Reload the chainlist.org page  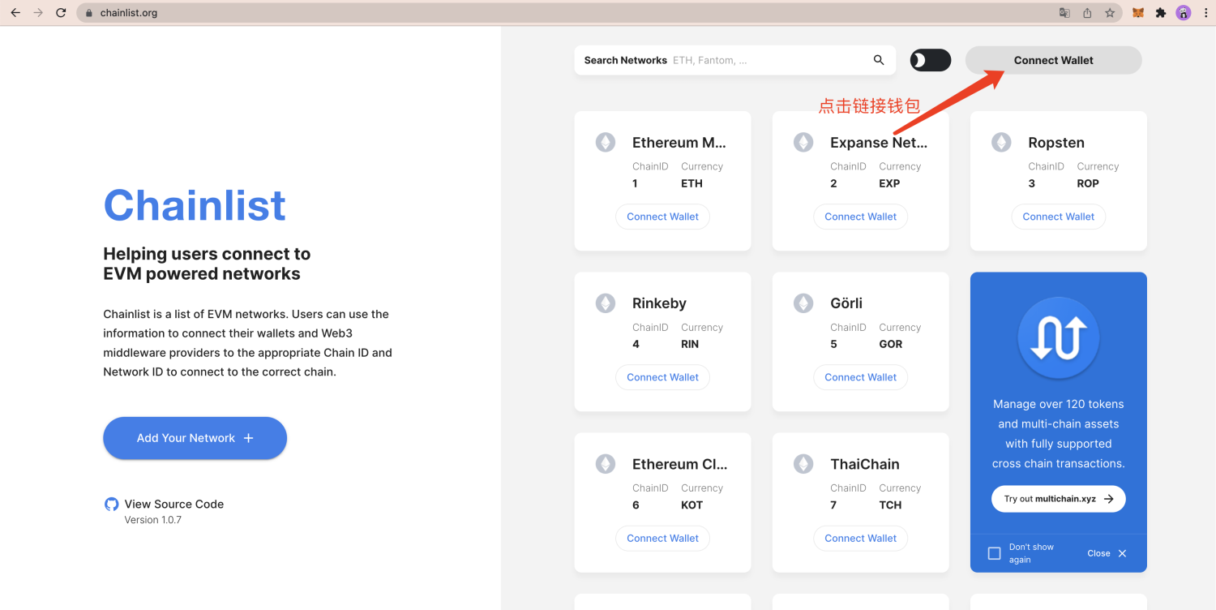61,13
